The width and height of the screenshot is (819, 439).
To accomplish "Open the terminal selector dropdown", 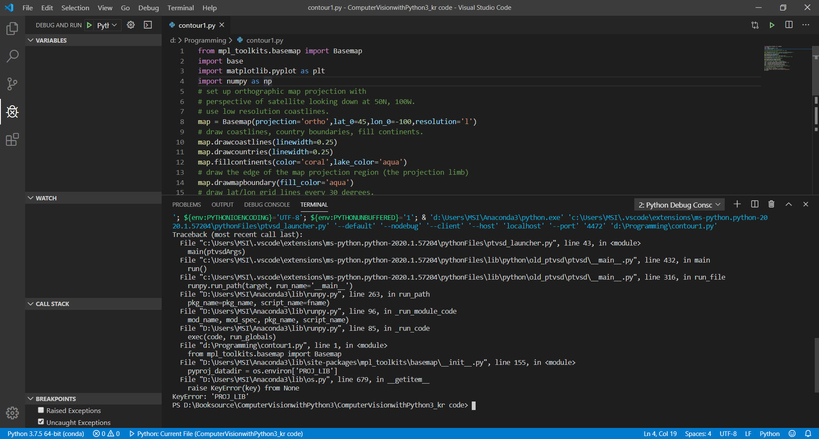I will click(680, 205).
